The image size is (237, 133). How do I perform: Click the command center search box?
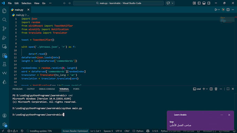tap(118, 3)
